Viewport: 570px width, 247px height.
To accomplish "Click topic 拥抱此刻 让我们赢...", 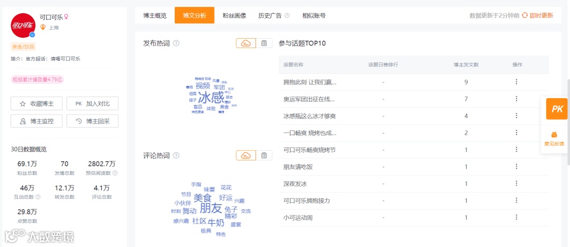I will pyautogui.click(x=310, y=82).
